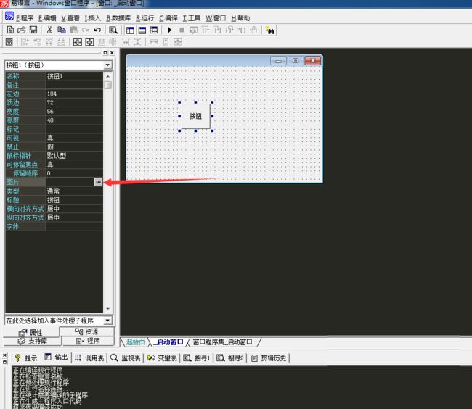Open the W.窗口 menu

[216, 18]
